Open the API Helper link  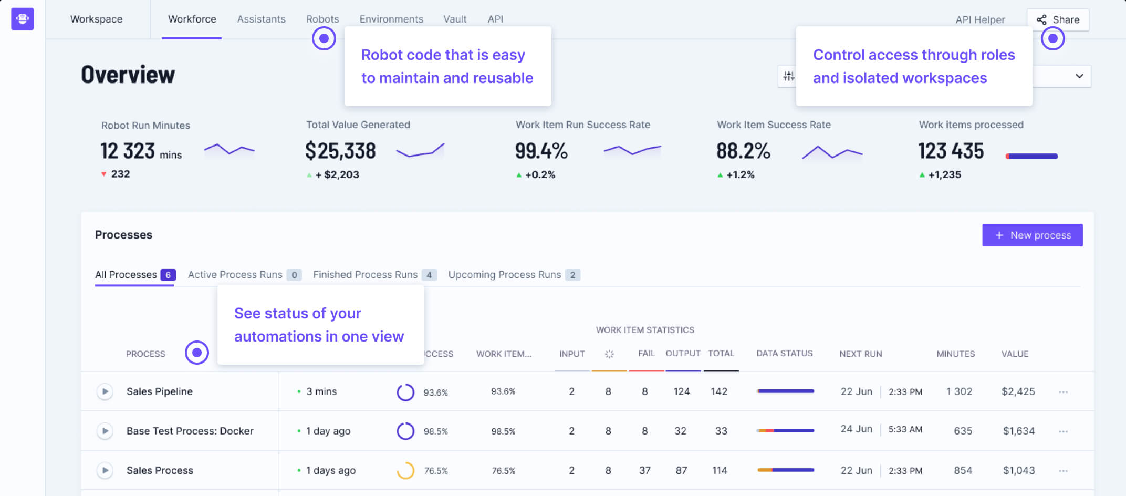point(980,20)
